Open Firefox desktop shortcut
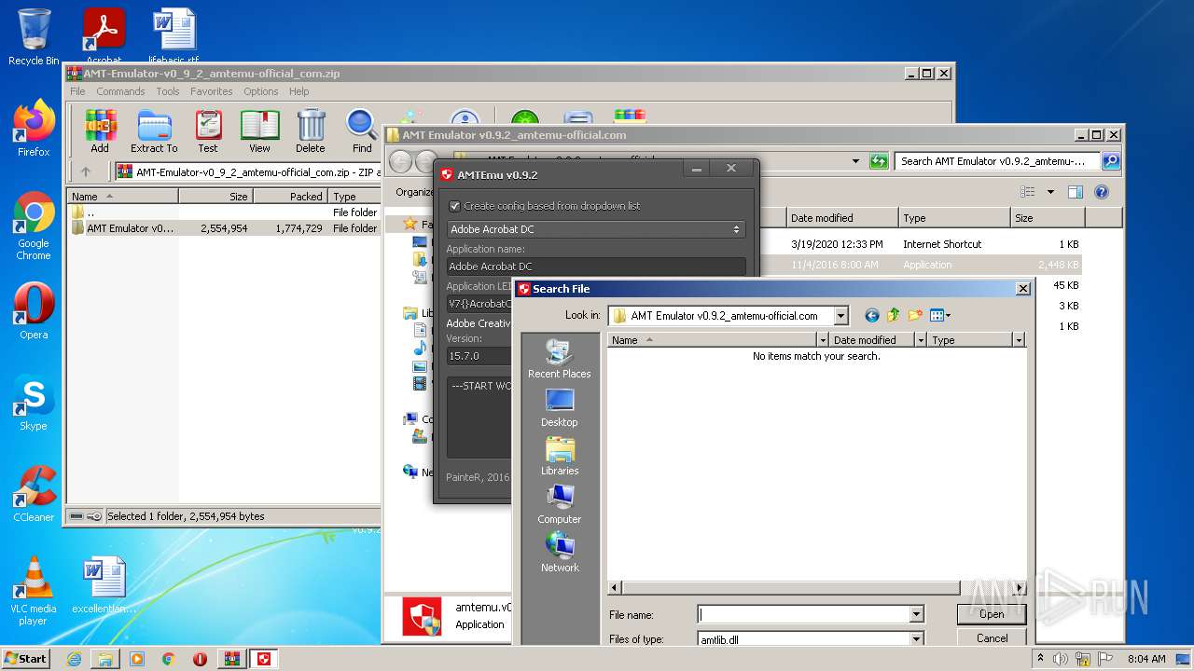This screenshot has height=671, width=1194. tap(34, 129)
